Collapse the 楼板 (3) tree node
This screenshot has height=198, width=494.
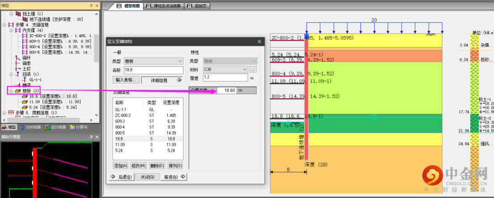pos(11,91)
